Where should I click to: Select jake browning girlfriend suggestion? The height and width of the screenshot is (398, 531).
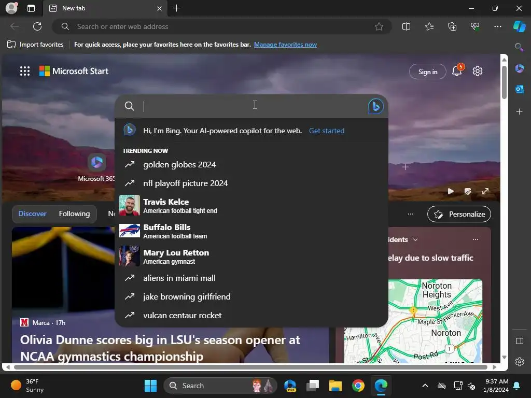pyautogui.click(x=251, y=296)
